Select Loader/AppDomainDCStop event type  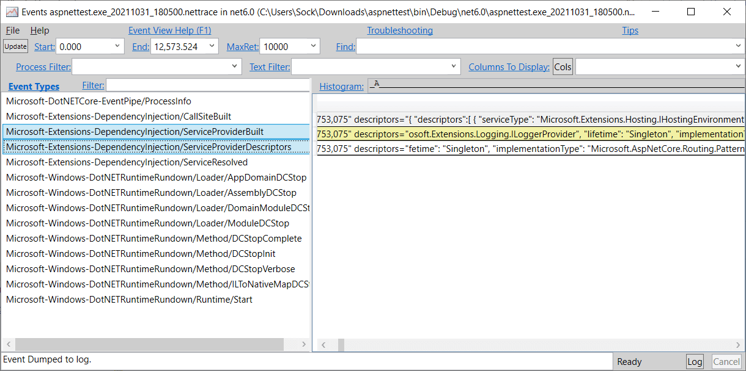(156, 178)
